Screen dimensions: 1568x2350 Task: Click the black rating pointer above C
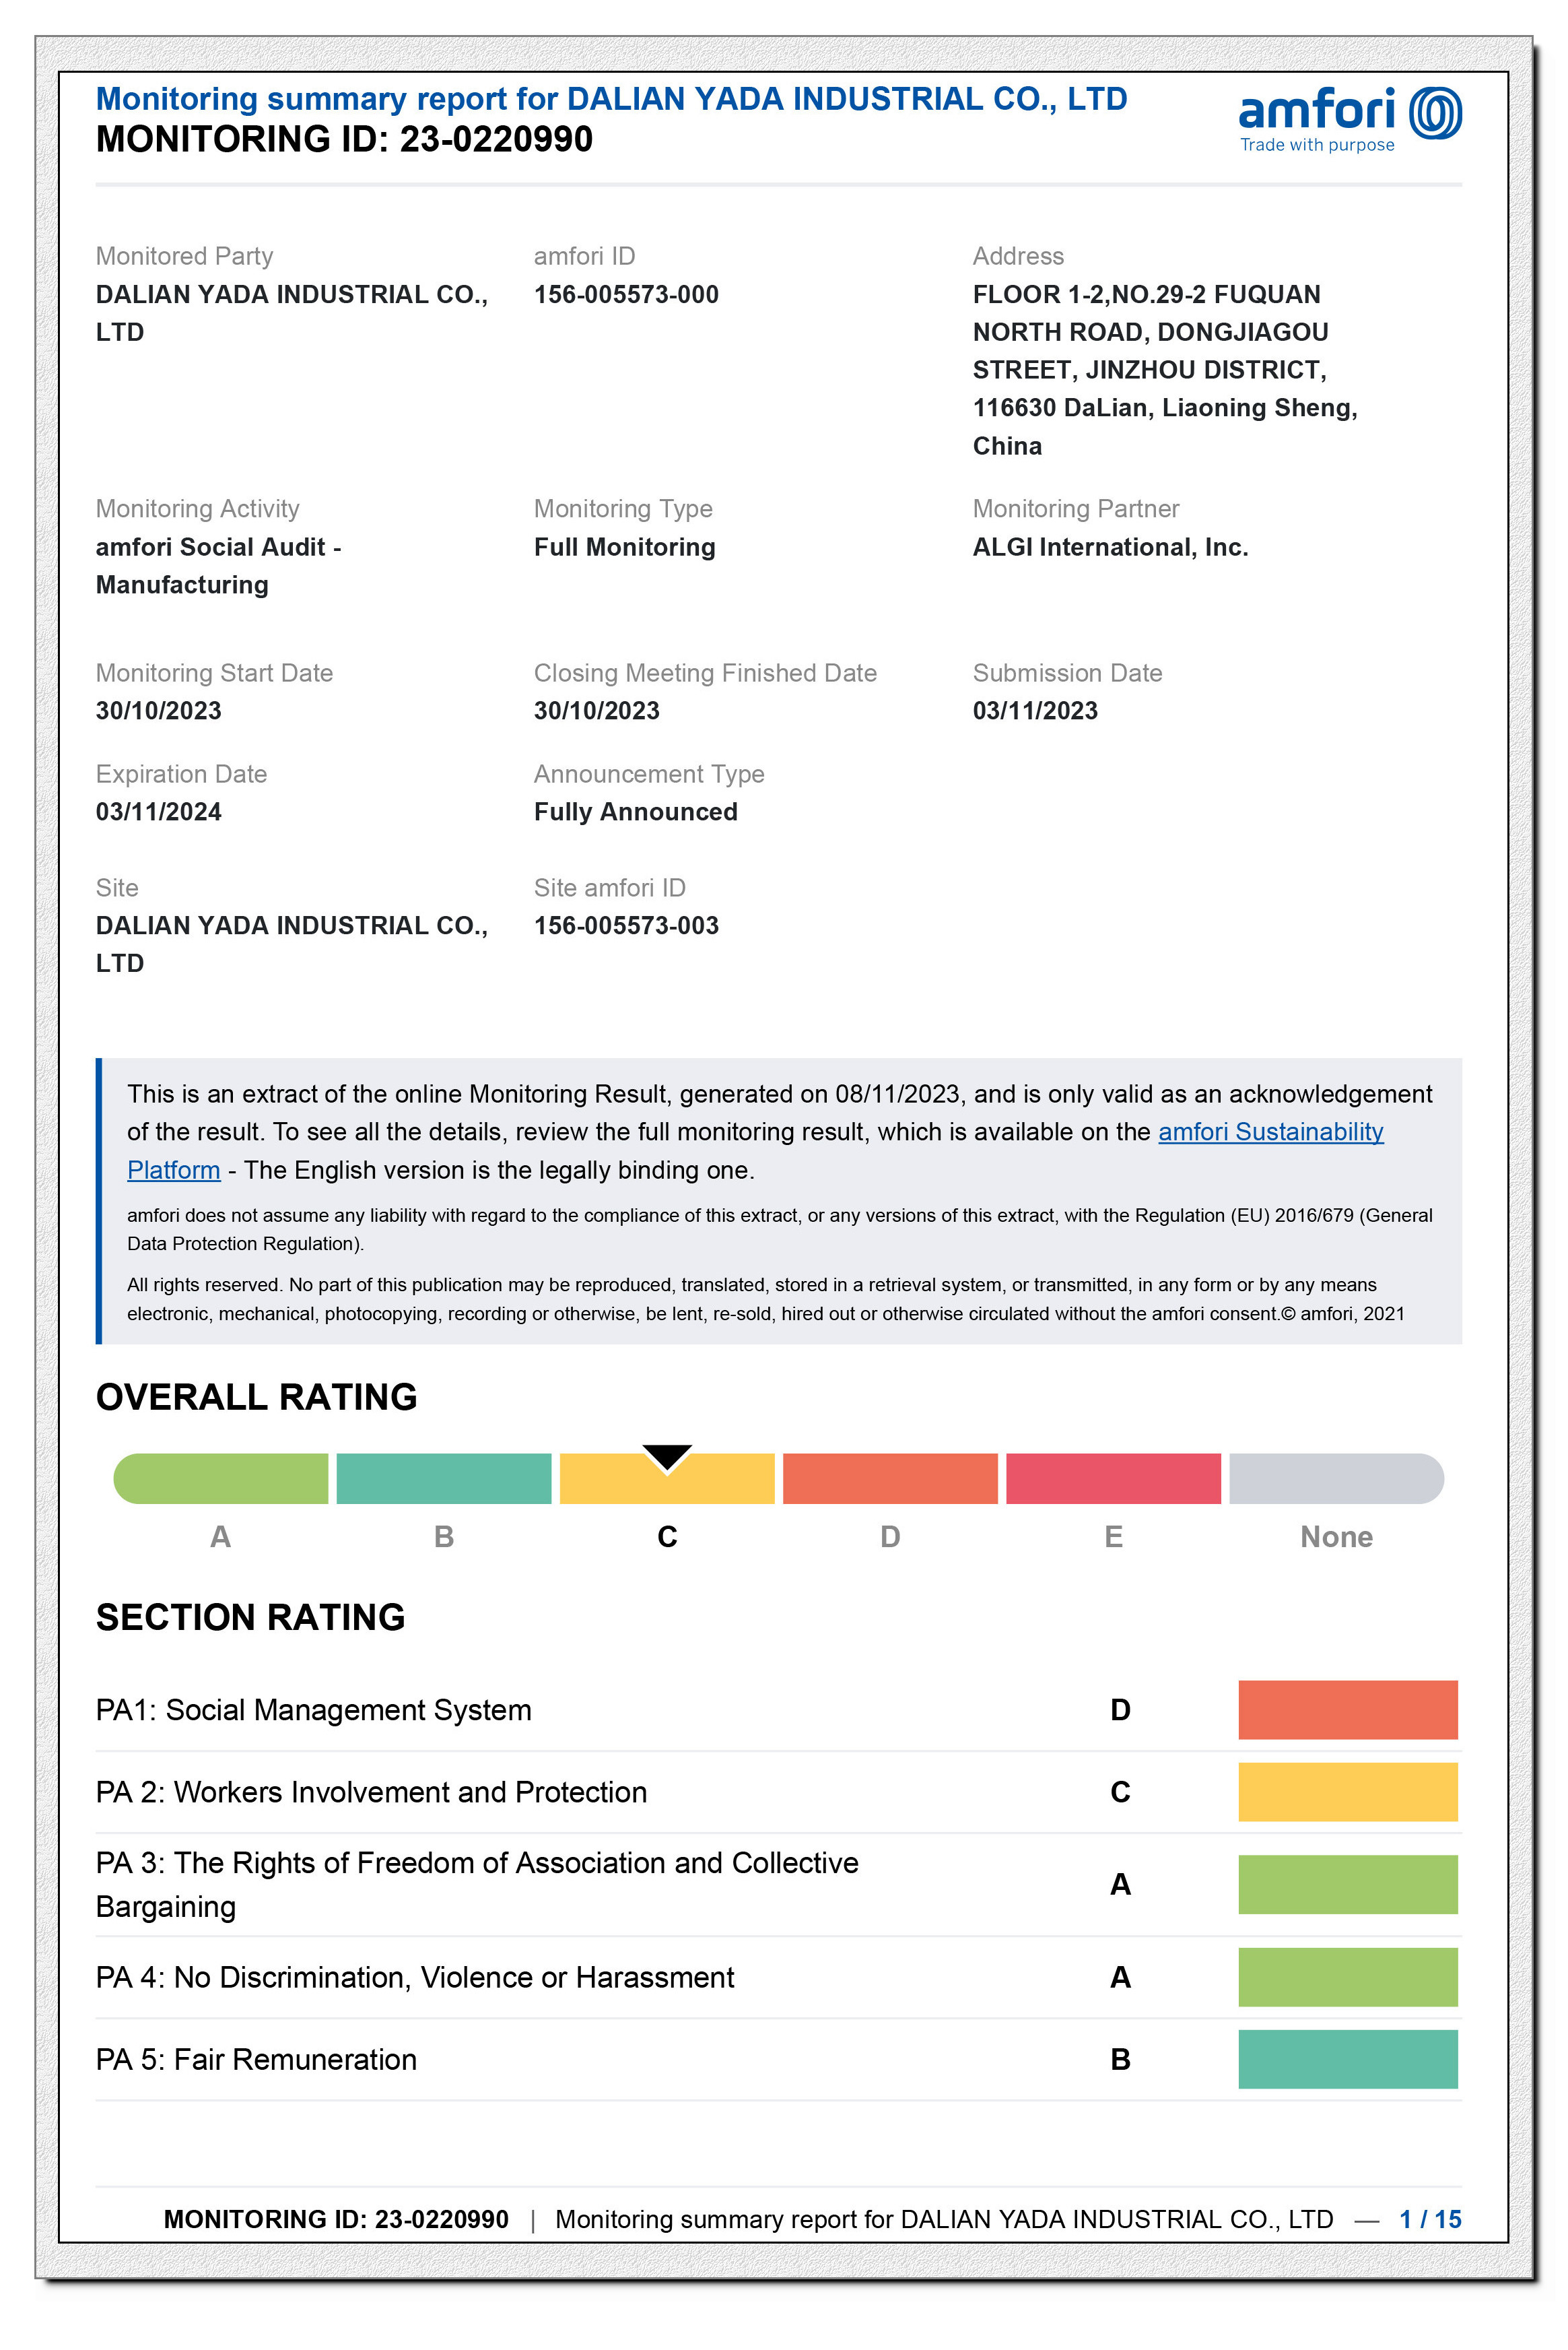(x=667, y=1458)
